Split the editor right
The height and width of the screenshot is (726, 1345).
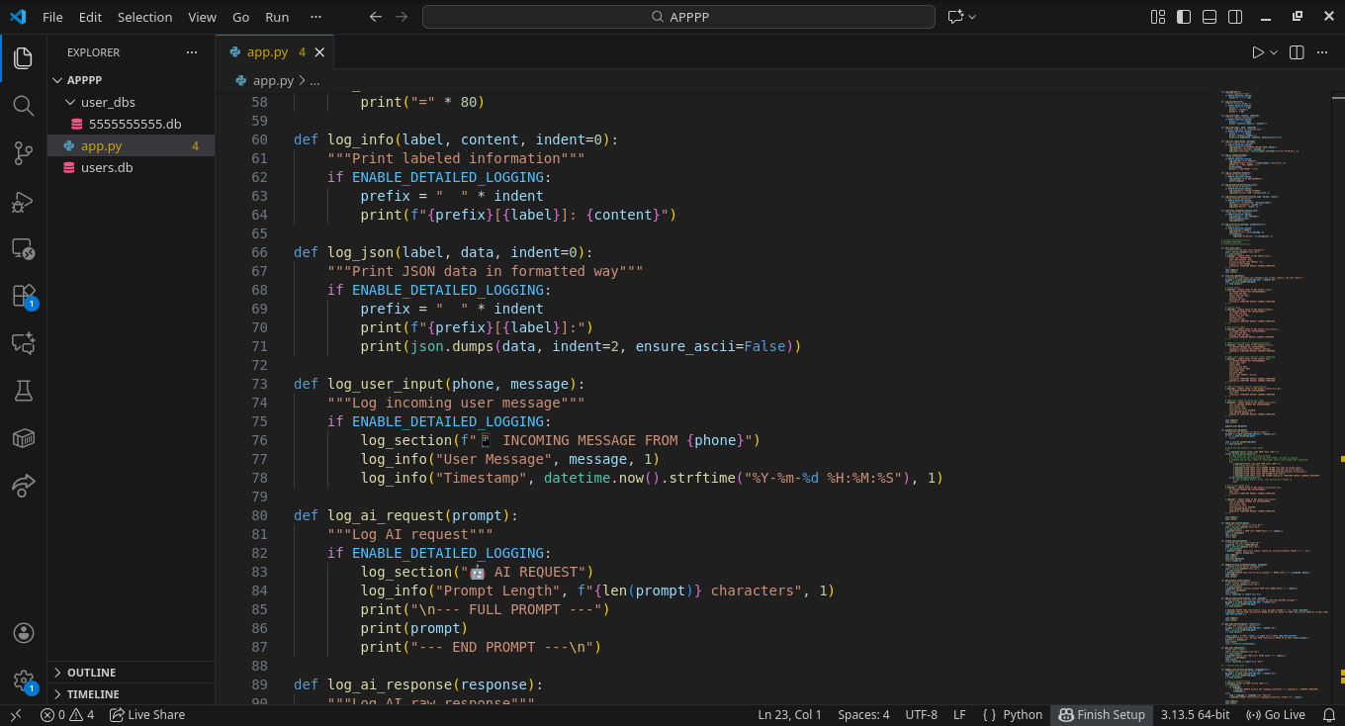point(1297,52)
